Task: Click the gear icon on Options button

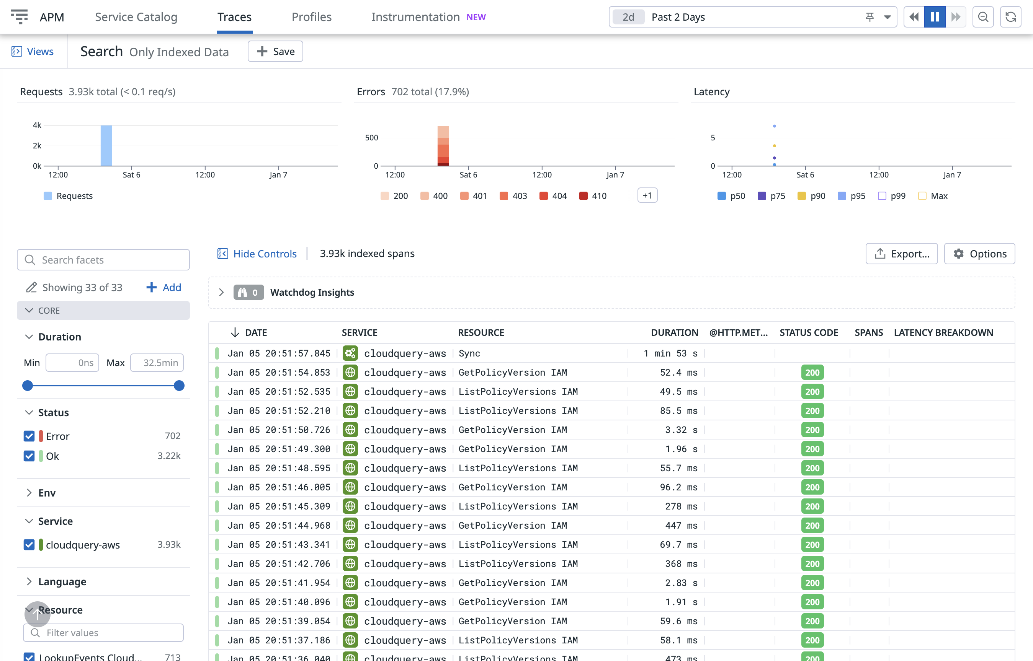Action: point(959,254)
